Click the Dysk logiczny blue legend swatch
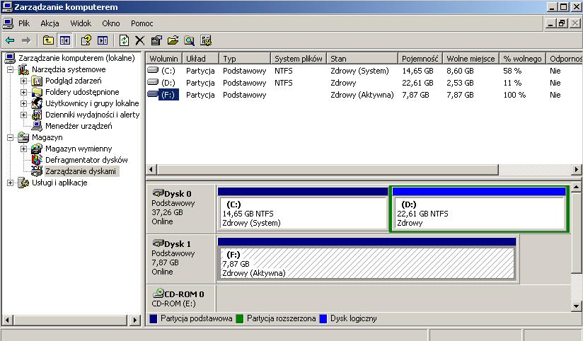The height and width of the screenshot is (341, 583). [323, 318]
